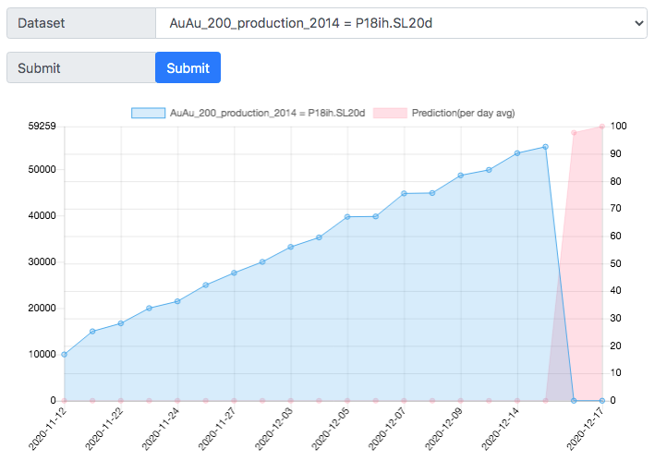Click the 'Prediction(per day avg)' legend label
The width and height of the screenshot is (655, 461).
[x=463, y=113]
